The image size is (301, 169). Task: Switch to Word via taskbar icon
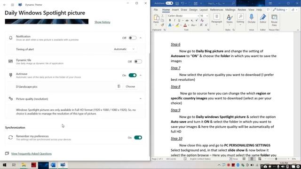53,165
